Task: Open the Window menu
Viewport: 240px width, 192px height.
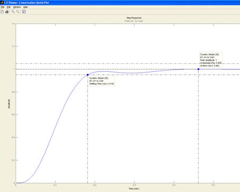Action: tap(17, 7)
